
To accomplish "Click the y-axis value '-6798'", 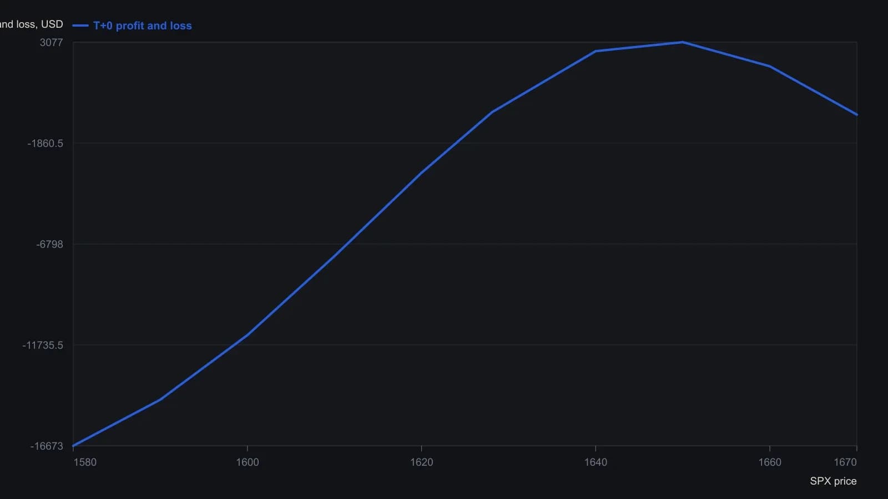I will 49,244.
